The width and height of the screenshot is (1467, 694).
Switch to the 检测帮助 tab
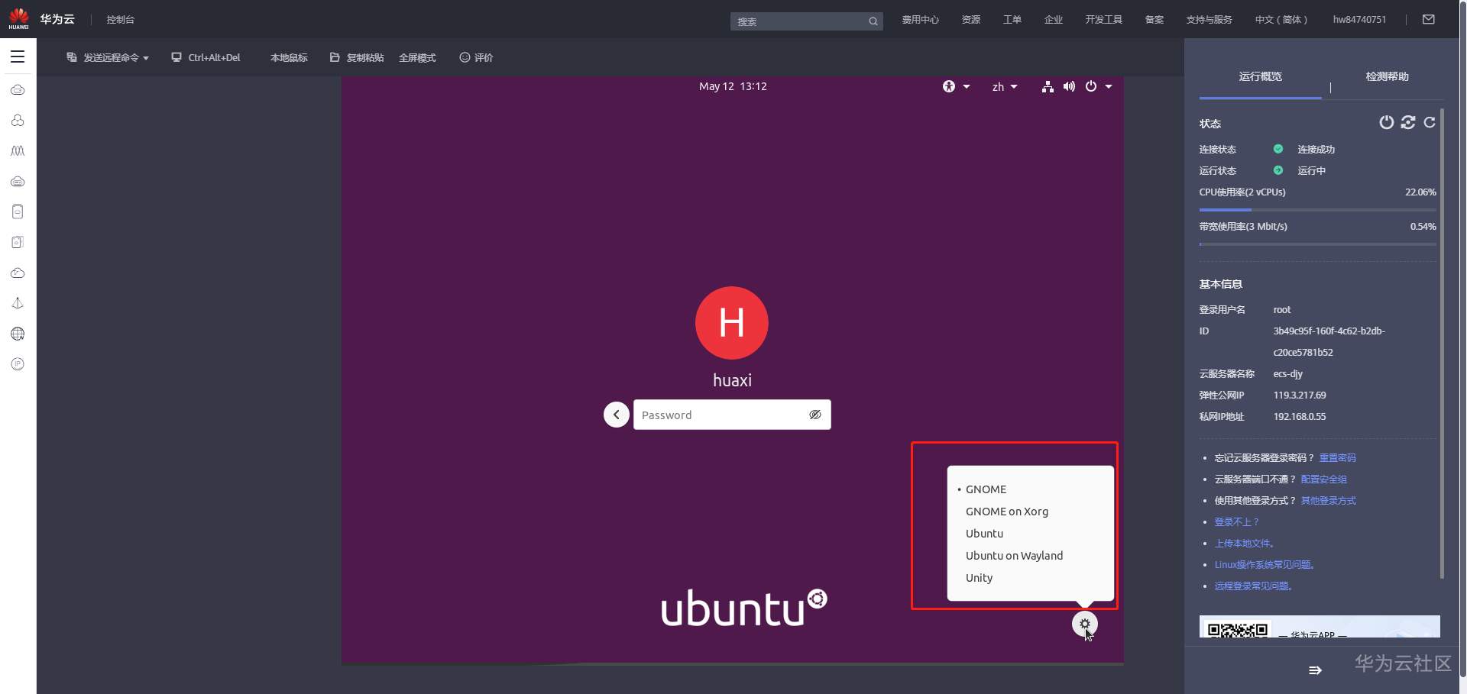click(x=1388, y=76)
